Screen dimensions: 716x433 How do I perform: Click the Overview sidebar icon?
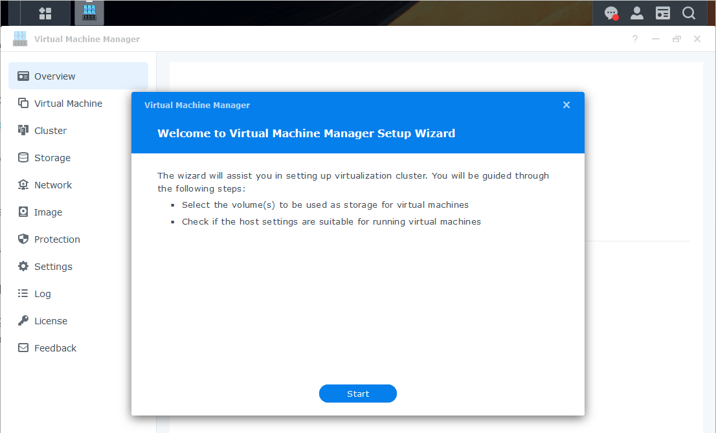pos(23,76)
